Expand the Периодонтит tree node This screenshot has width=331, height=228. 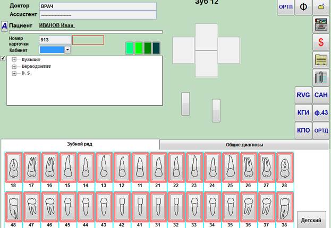14,67
